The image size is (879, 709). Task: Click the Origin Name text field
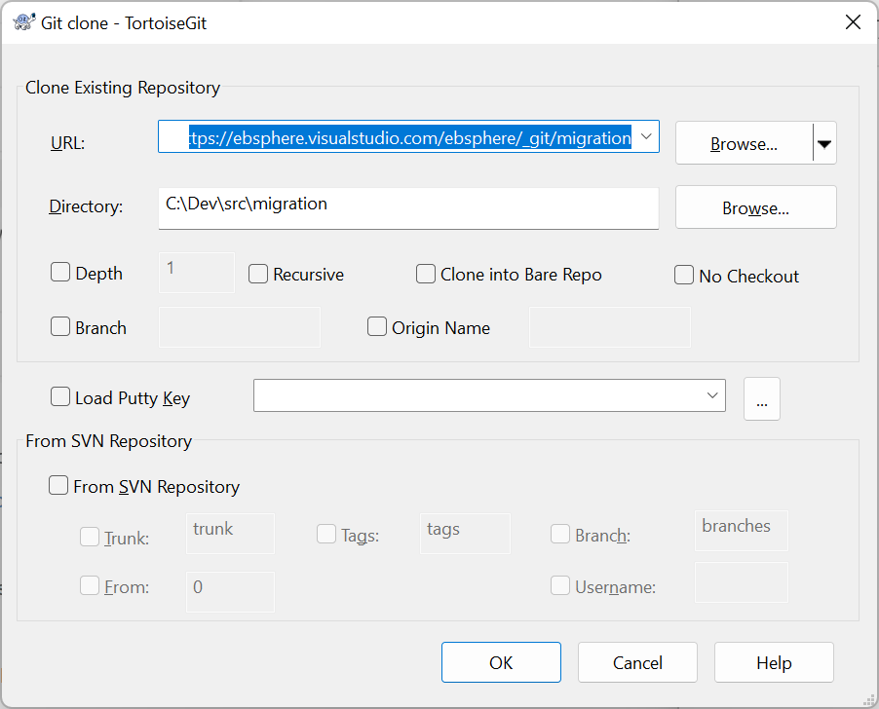click(610, 327)
